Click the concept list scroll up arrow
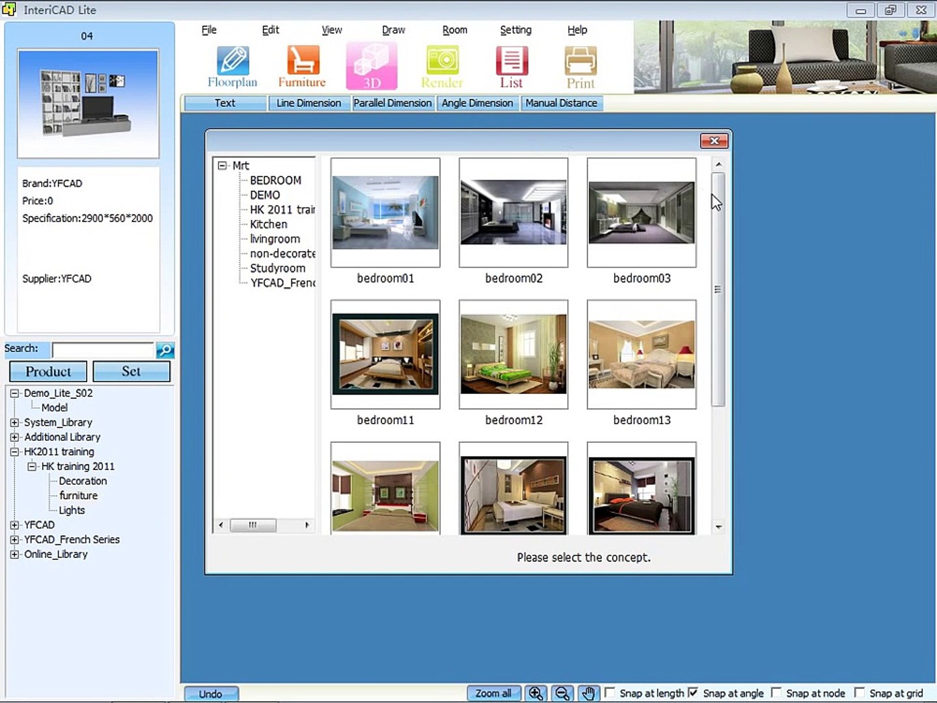937x703 pixels. [718, 165]
